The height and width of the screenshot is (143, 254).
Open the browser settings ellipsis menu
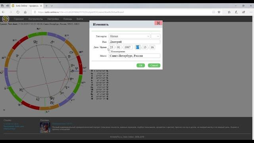(251, 12)
